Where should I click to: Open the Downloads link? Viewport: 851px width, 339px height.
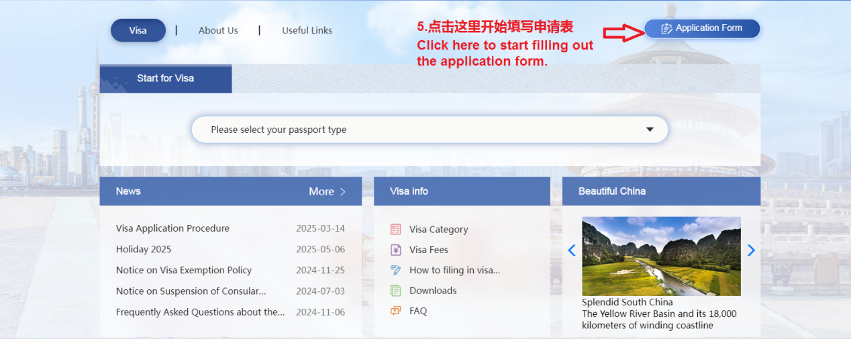(433, 291)
